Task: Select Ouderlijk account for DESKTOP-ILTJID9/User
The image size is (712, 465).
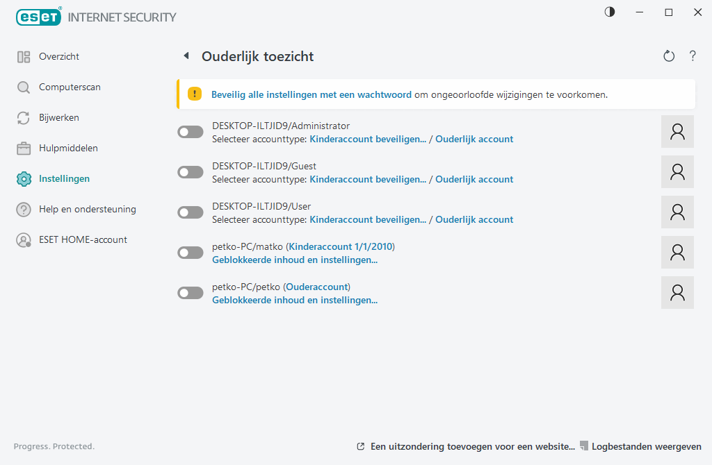Action: point(474,219)
